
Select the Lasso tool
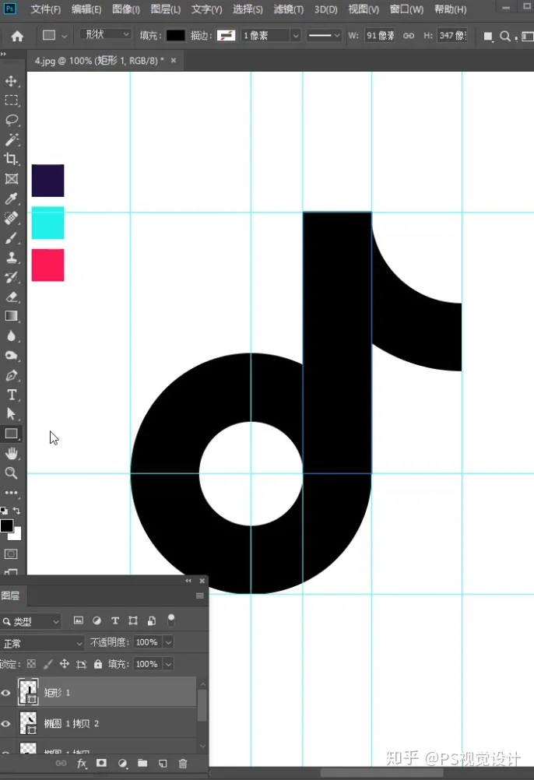point(11,120)
